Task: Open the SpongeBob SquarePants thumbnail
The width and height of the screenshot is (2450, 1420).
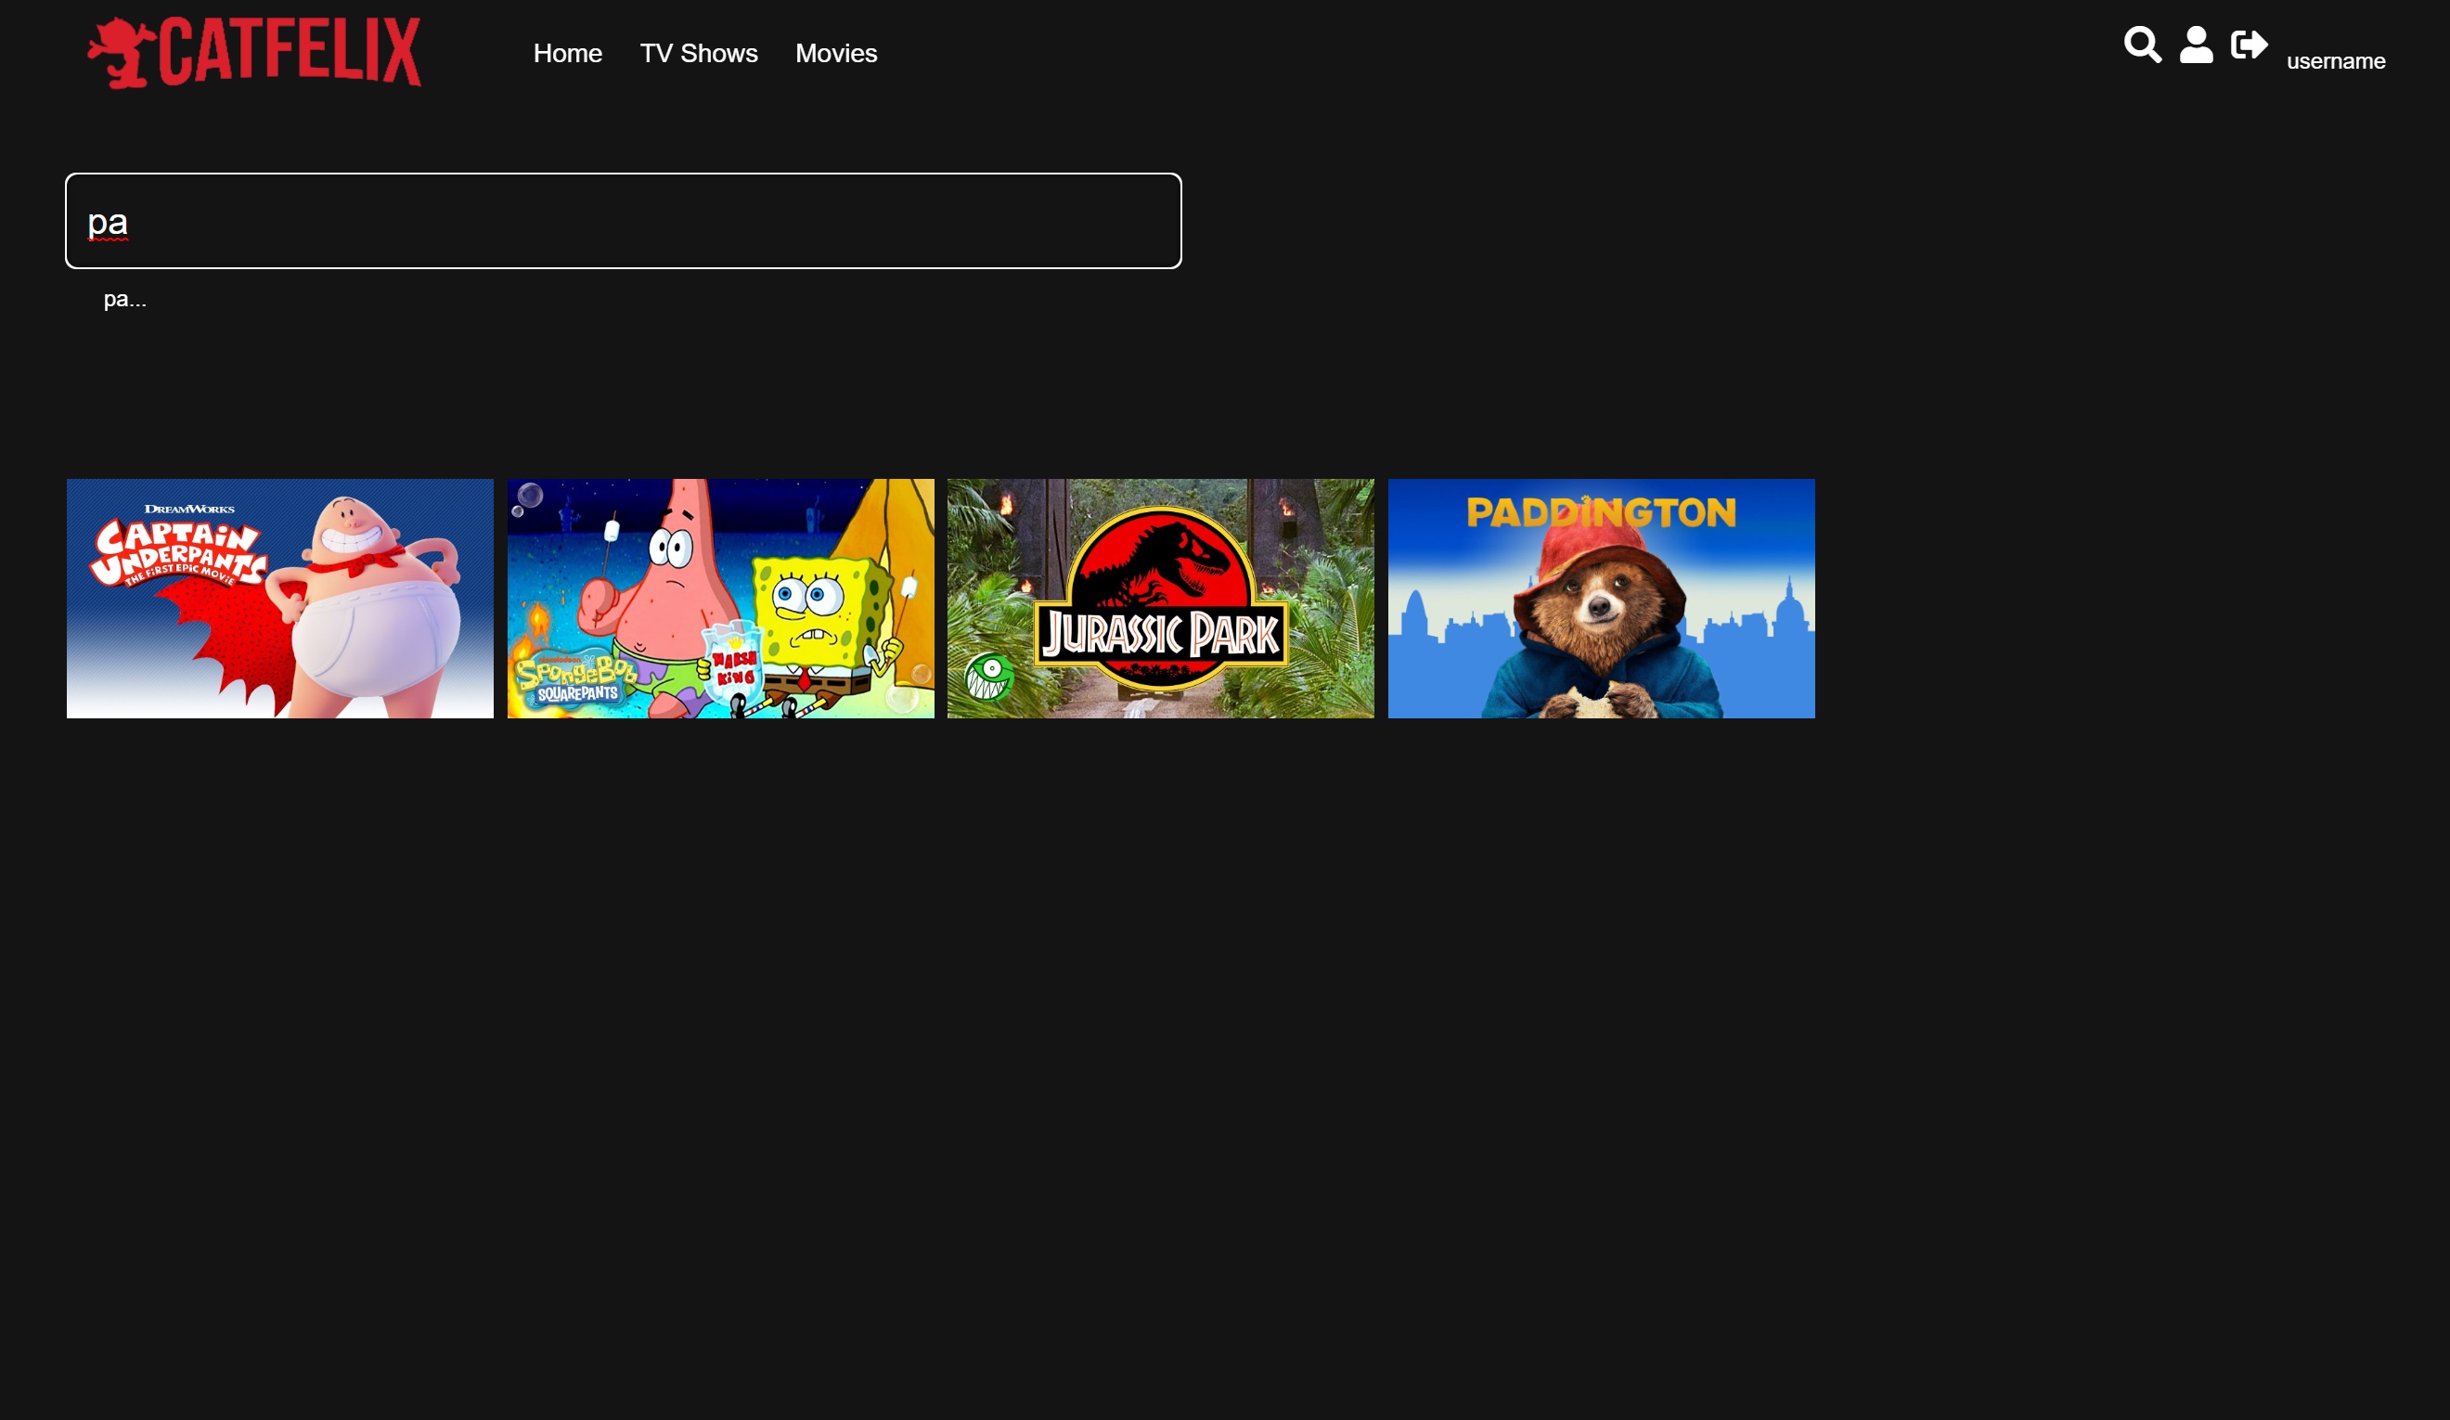Action: click(720, 598)
